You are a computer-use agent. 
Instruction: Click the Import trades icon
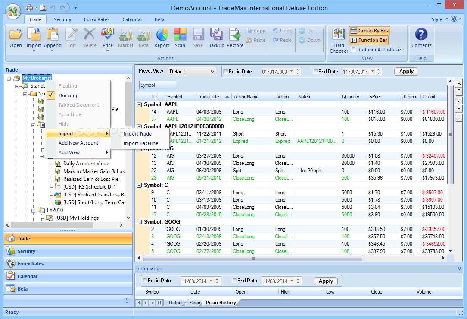(x=34, y=34)
